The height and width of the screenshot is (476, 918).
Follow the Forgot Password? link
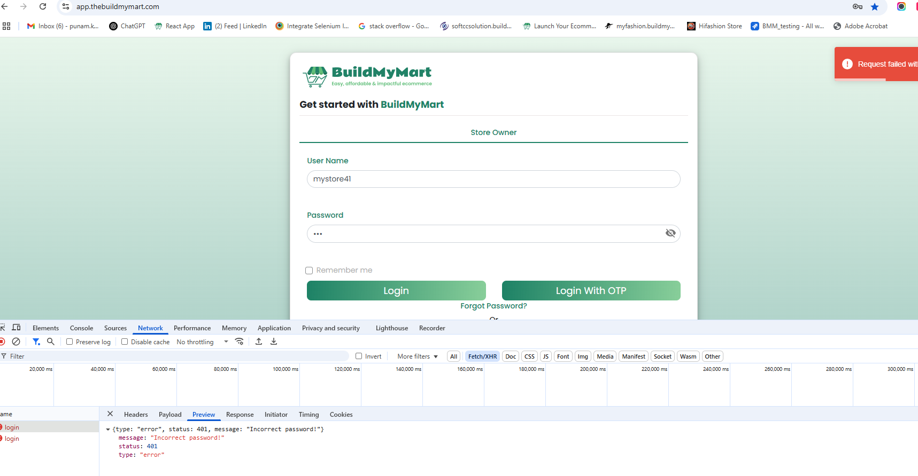(x=493, y=306)
